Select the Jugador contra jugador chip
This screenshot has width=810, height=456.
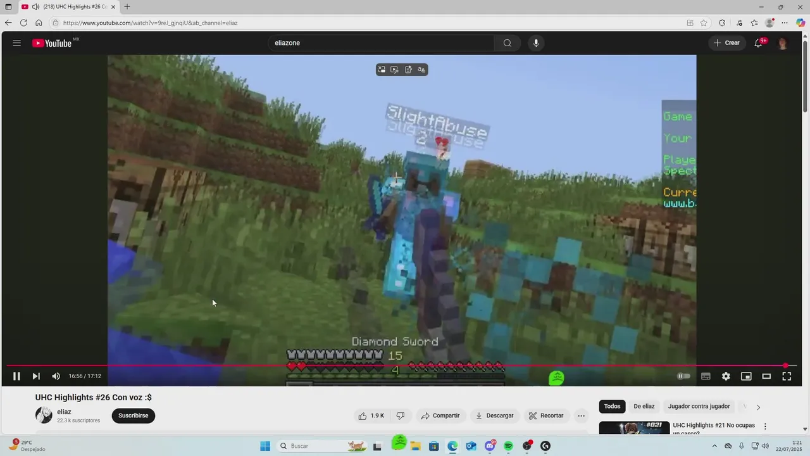pos(699,407)
